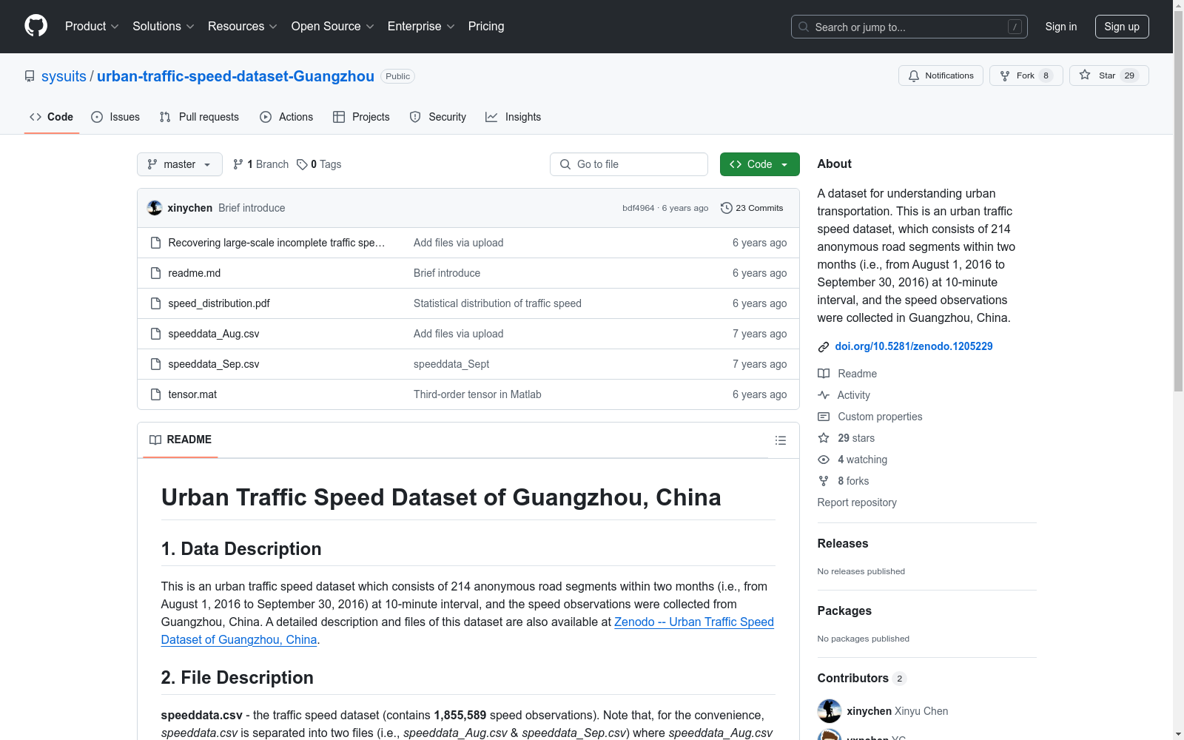
Task: Open the doi.org zenodo link
Action: 914,346
